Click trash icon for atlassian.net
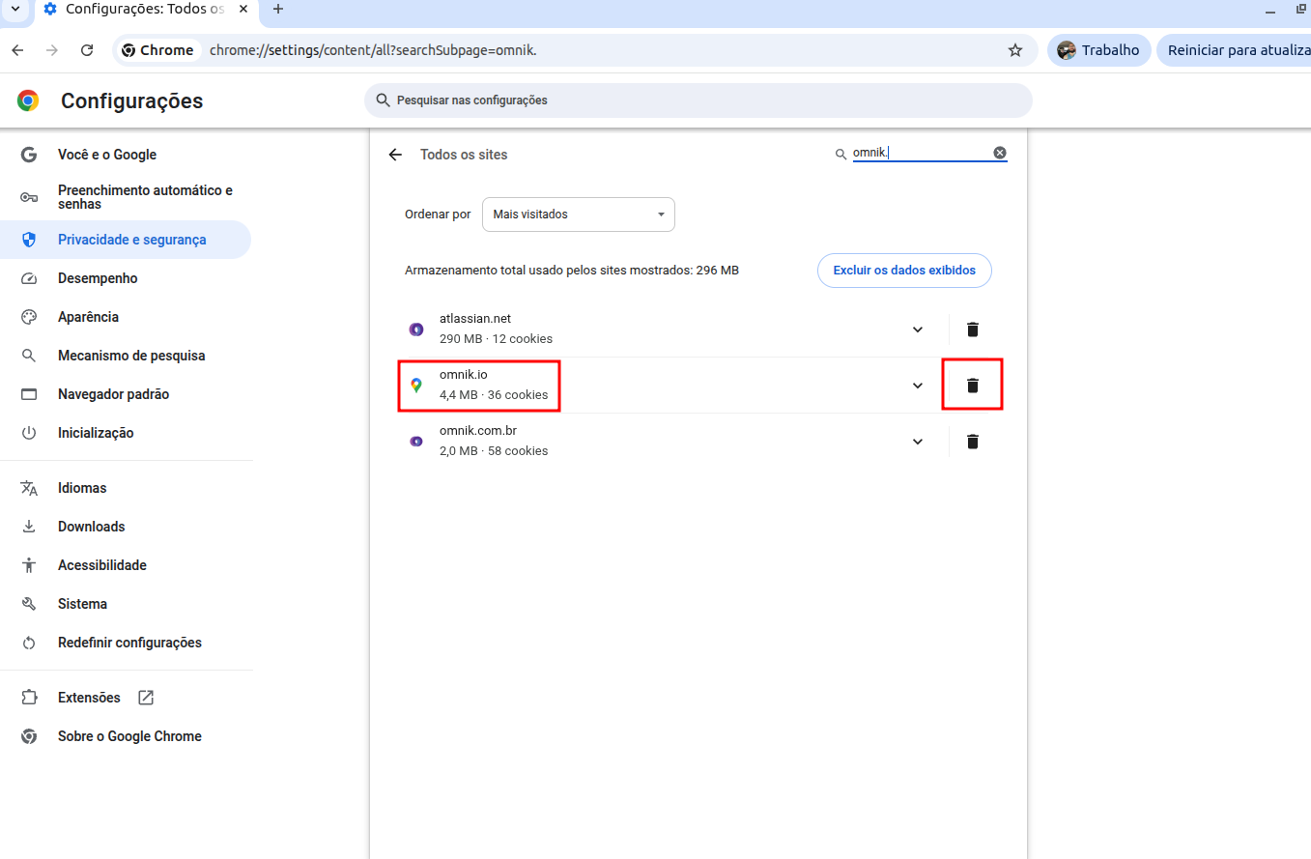 click(x=973, y=329)
